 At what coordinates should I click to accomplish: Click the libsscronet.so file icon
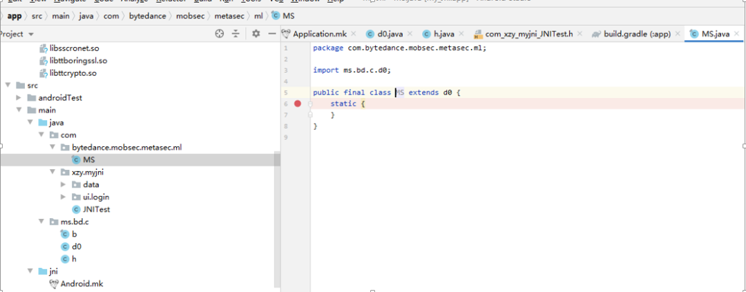(43, 48)
